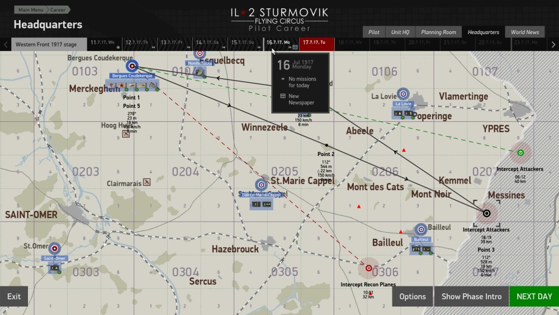Select 14.7.17 Saturday on timeline
This screenshot has width=559, height=315.
210,44
